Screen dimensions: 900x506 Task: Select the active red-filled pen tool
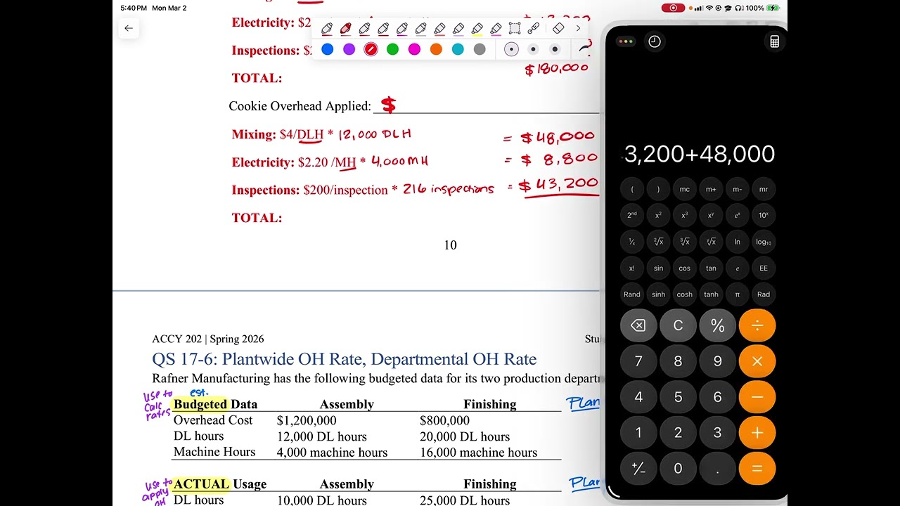345,29
